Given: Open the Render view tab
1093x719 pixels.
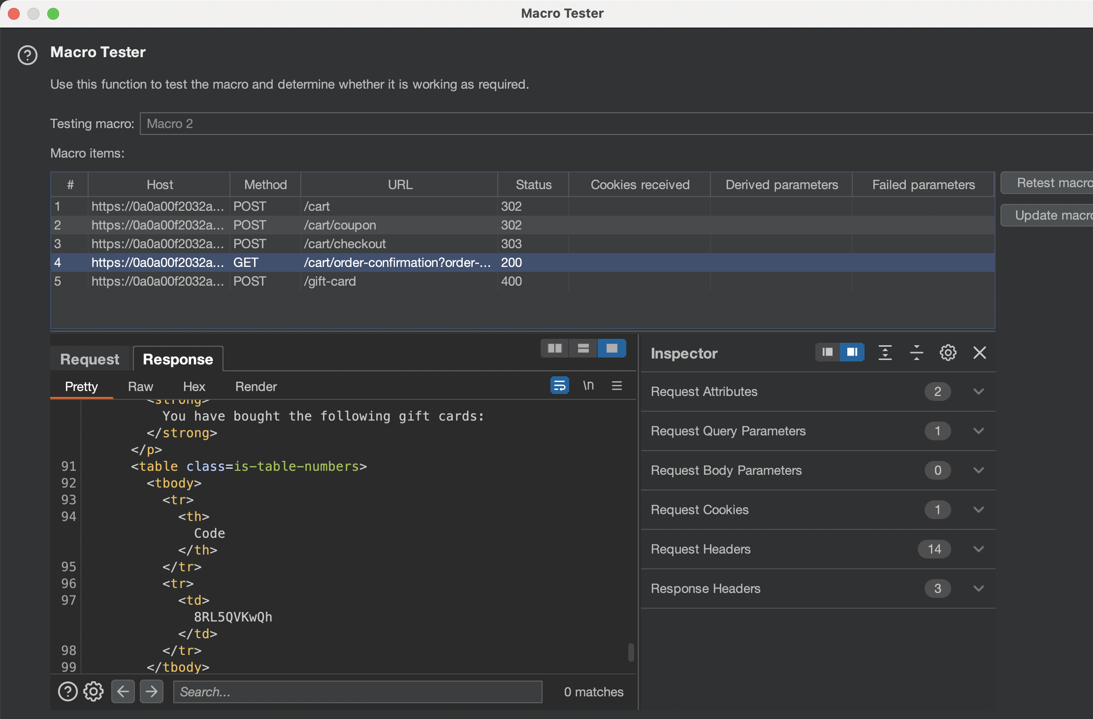Looking at the screenshot, I should click(256, 387).
